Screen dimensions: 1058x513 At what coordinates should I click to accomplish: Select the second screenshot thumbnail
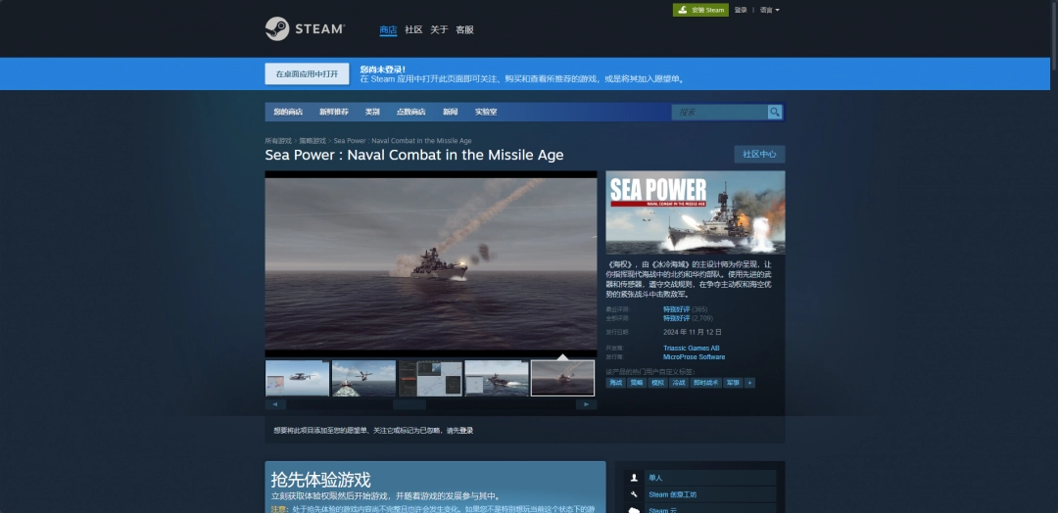click(x=363, y=378)
